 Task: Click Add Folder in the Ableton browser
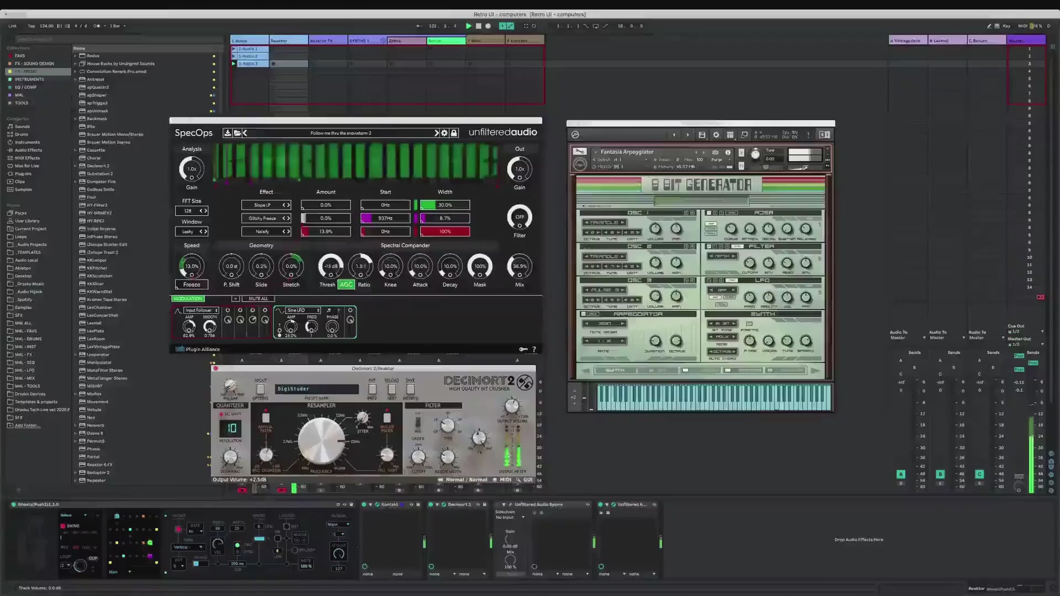(25, 425)
